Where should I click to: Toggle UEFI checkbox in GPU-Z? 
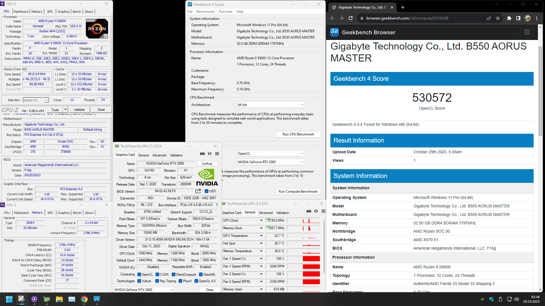(x=206, y=191)
